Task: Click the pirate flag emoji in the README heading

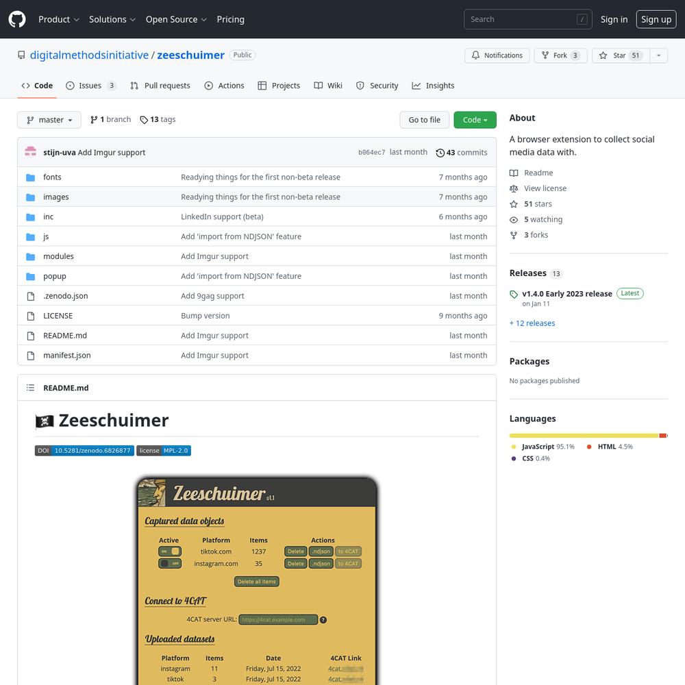Action: pyautogui.click(x=44, y=421)
